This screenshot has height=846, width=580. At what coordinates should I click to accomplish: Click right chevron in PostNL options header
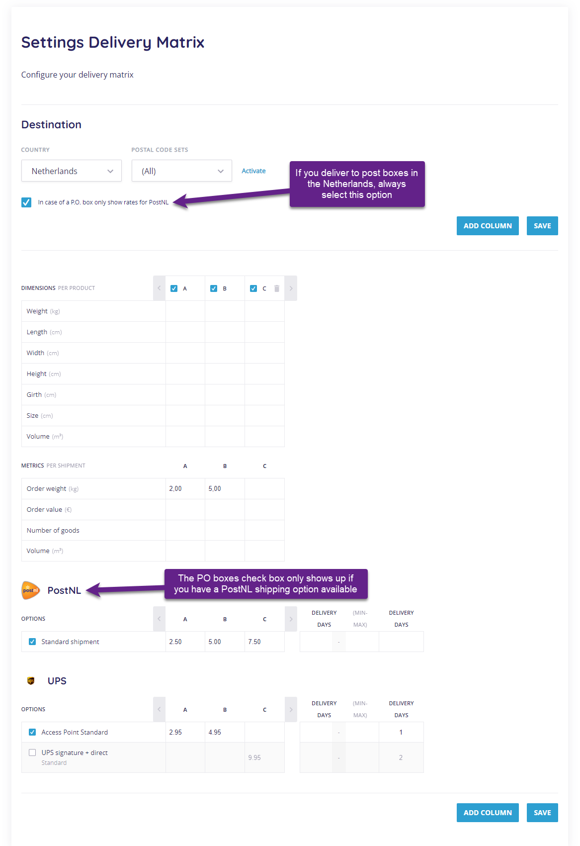291,619
